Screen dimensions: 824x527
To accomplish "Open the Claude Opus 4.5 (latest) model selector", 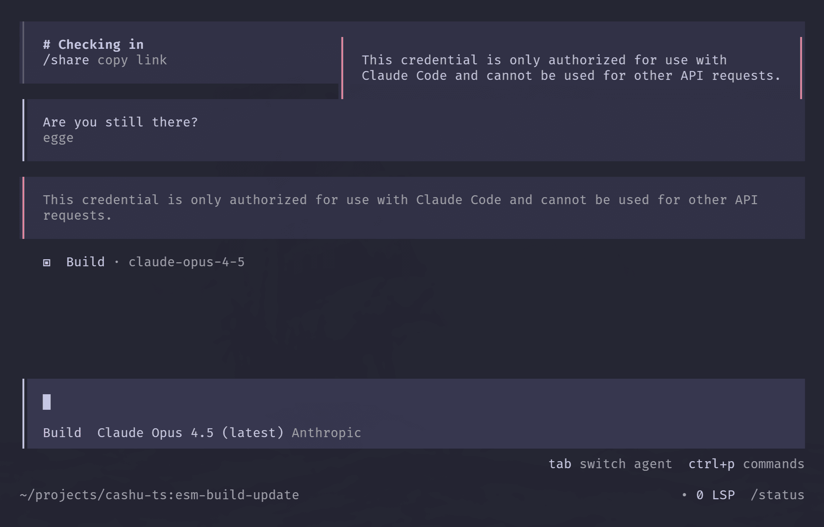I will point(190,433).
